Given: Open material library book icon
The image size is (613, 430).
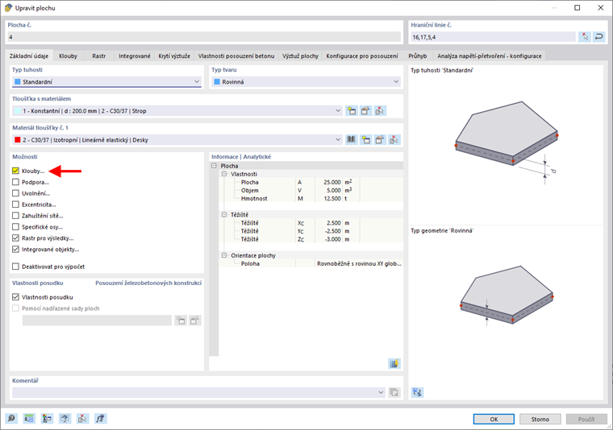Looking at the screenshot, I should click(x=352, y=139).
